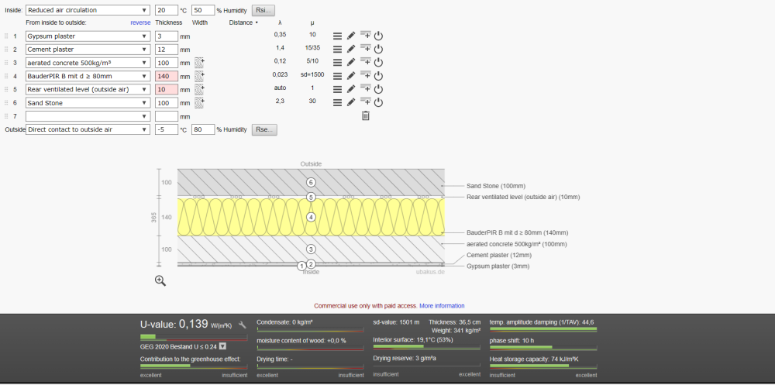Click the Rse... button
The width and height of the screenshot is (775, 385).
[264, 129]
